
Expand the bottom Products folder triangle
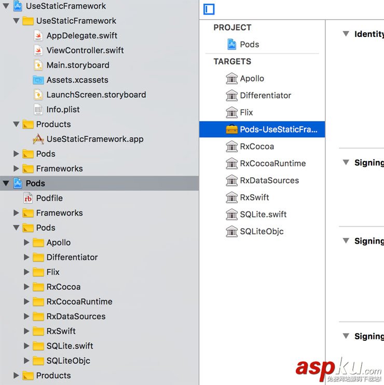coord(16,376)
